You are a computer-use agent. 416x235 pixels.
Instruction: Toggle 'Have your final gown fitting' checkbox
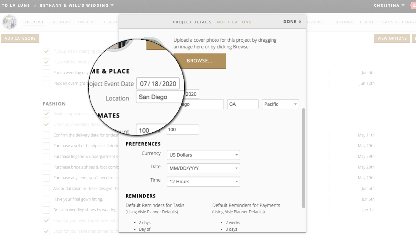pyautogui.click(x=46, y=199)
